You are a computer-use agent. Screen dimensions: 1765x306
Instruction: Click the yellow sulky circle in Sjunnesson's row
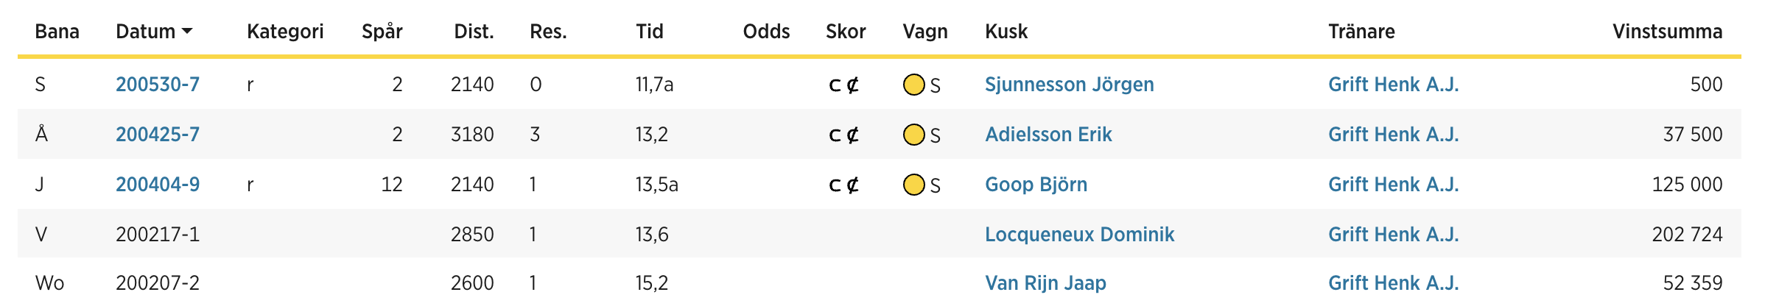tap(913, 85)
